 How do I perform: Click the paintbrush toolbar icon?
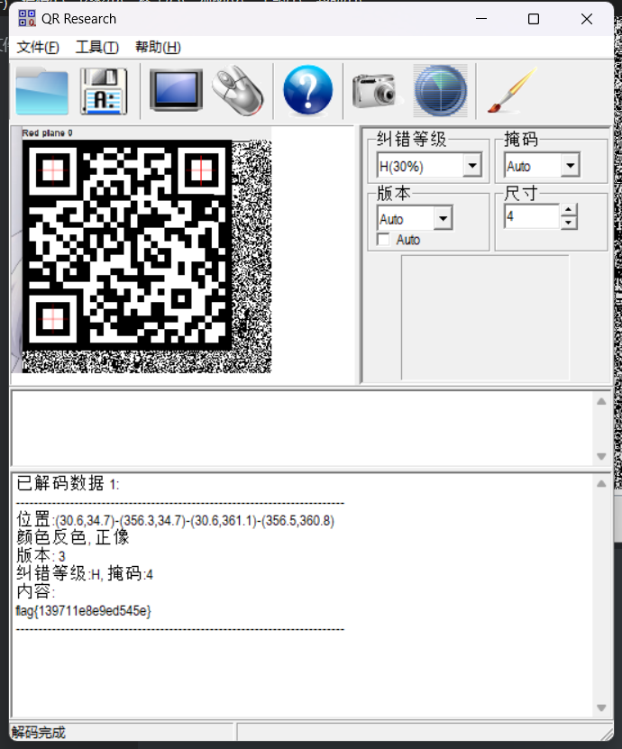click(510, 91)
